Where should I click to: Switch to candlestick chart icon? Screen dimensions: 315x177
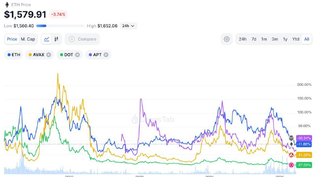(56, 39)
